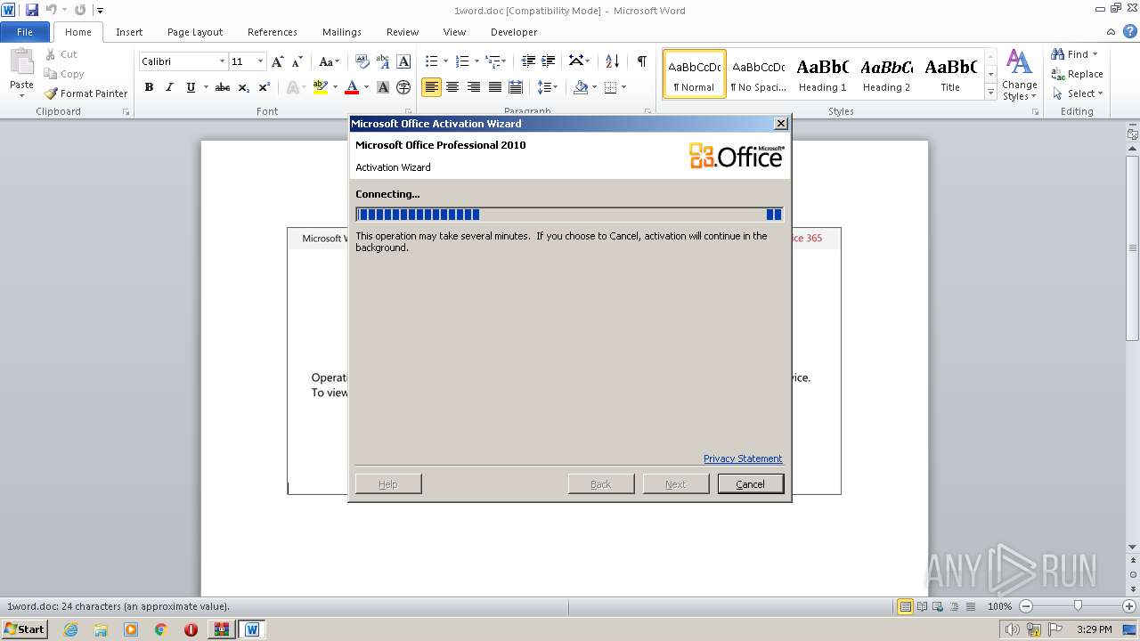Click the zoom slider handle
Image resolution: width=1140 pixels, height=641 pixels.
1078,606
